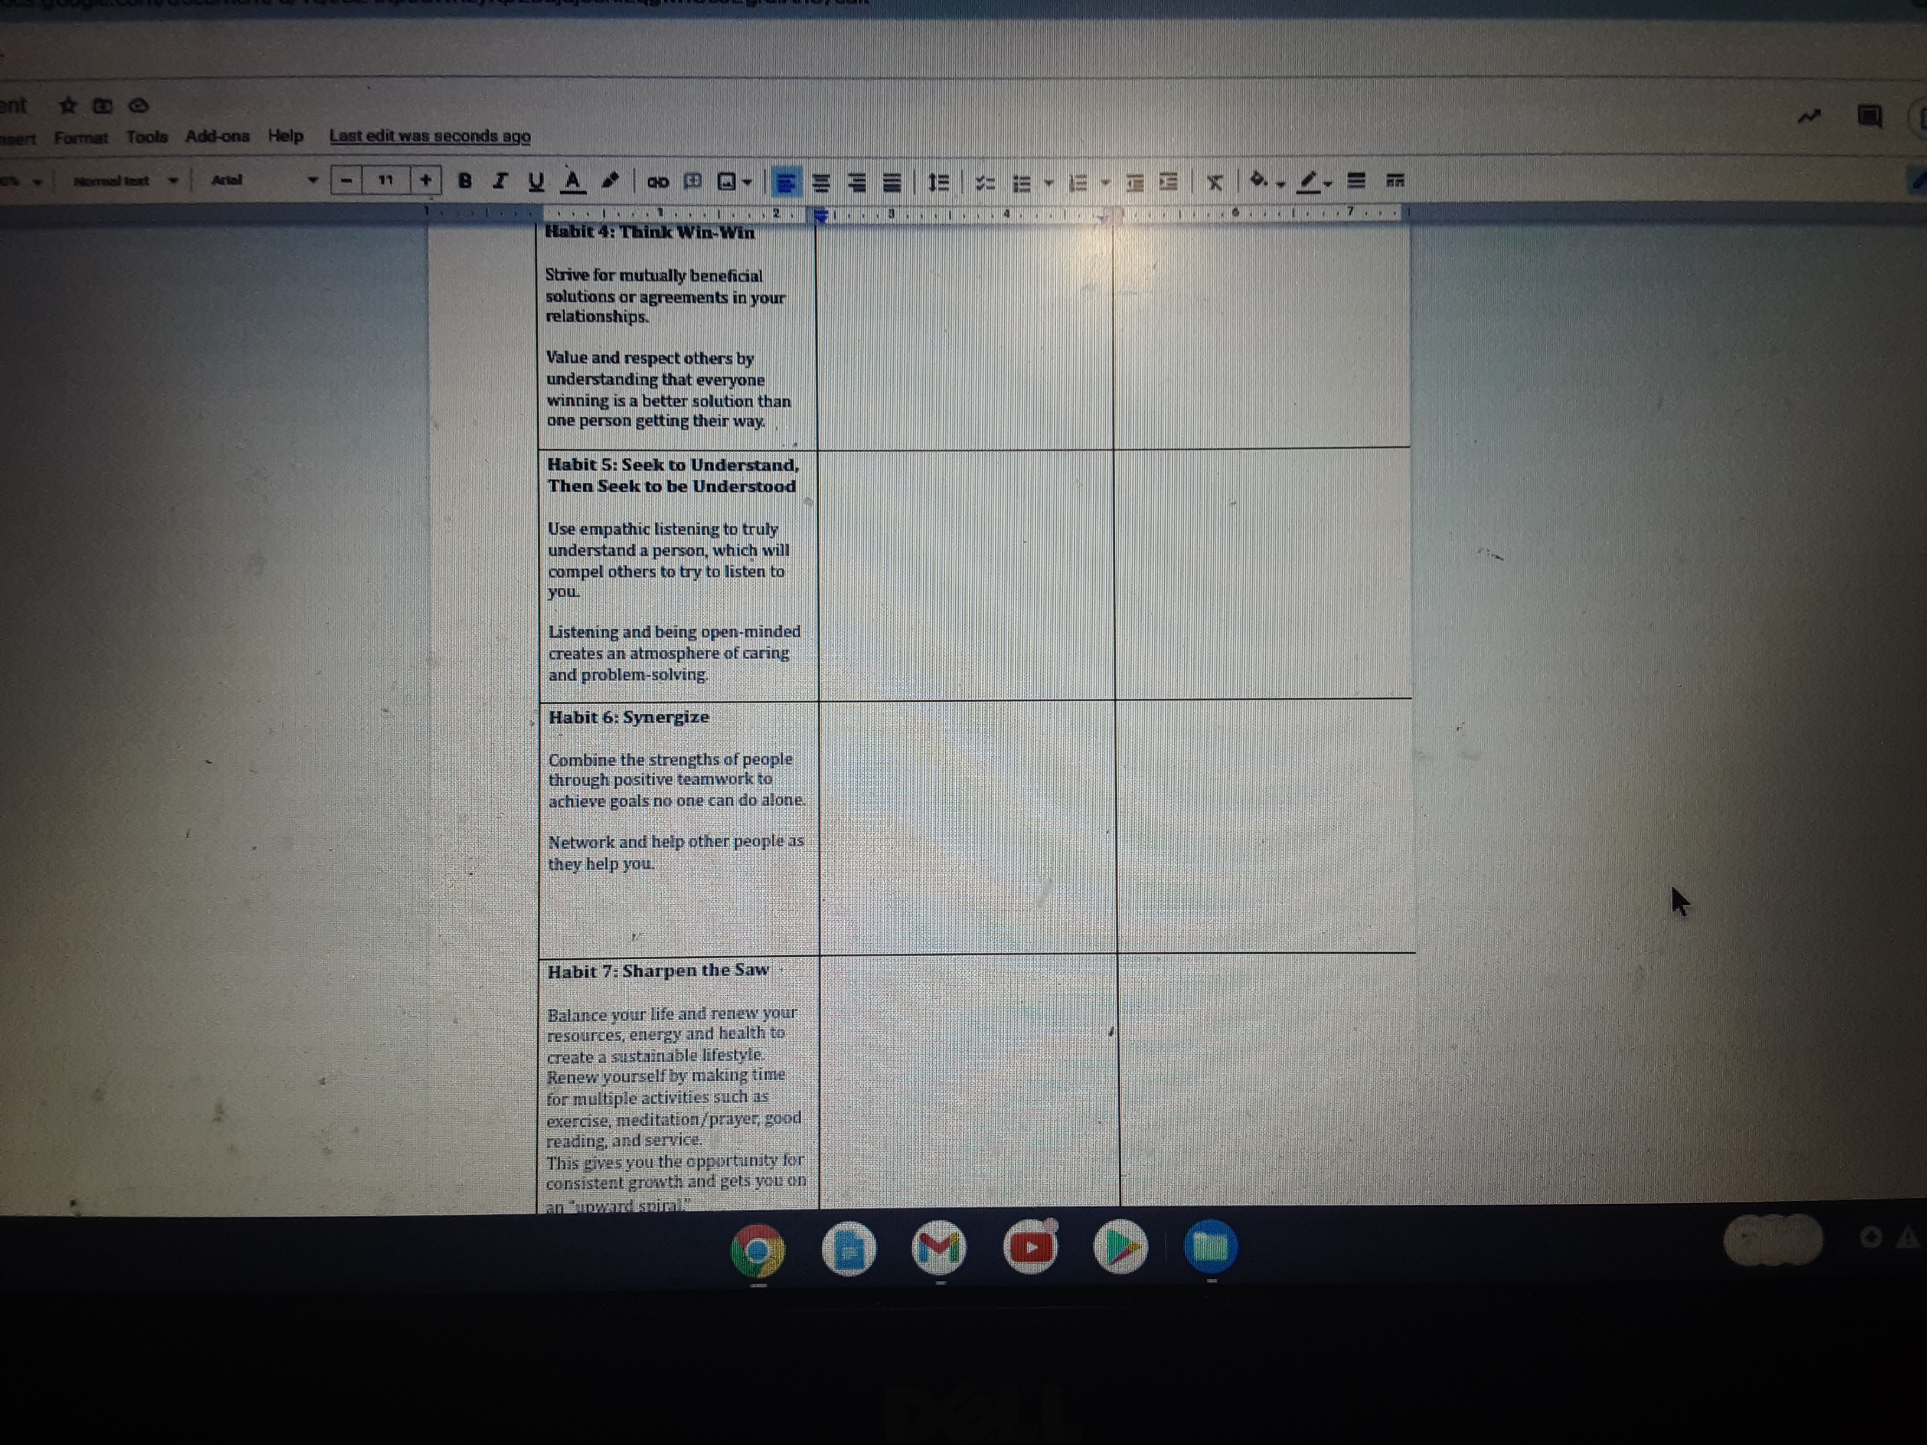This screenshot has width=1927, height=1445.
Task: Insert a link into the document
Action: click(x=660, y=180)
